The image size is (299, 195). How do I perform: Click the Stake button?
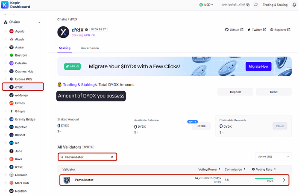201,126
